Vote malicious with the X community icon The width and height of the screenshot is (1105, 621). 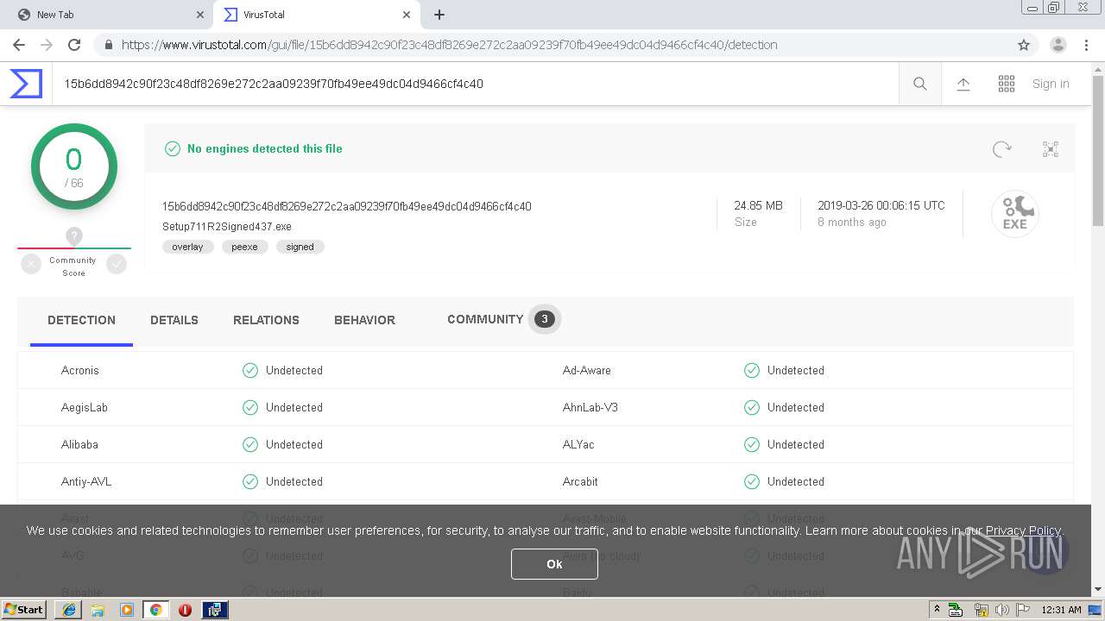pos(31,265)
